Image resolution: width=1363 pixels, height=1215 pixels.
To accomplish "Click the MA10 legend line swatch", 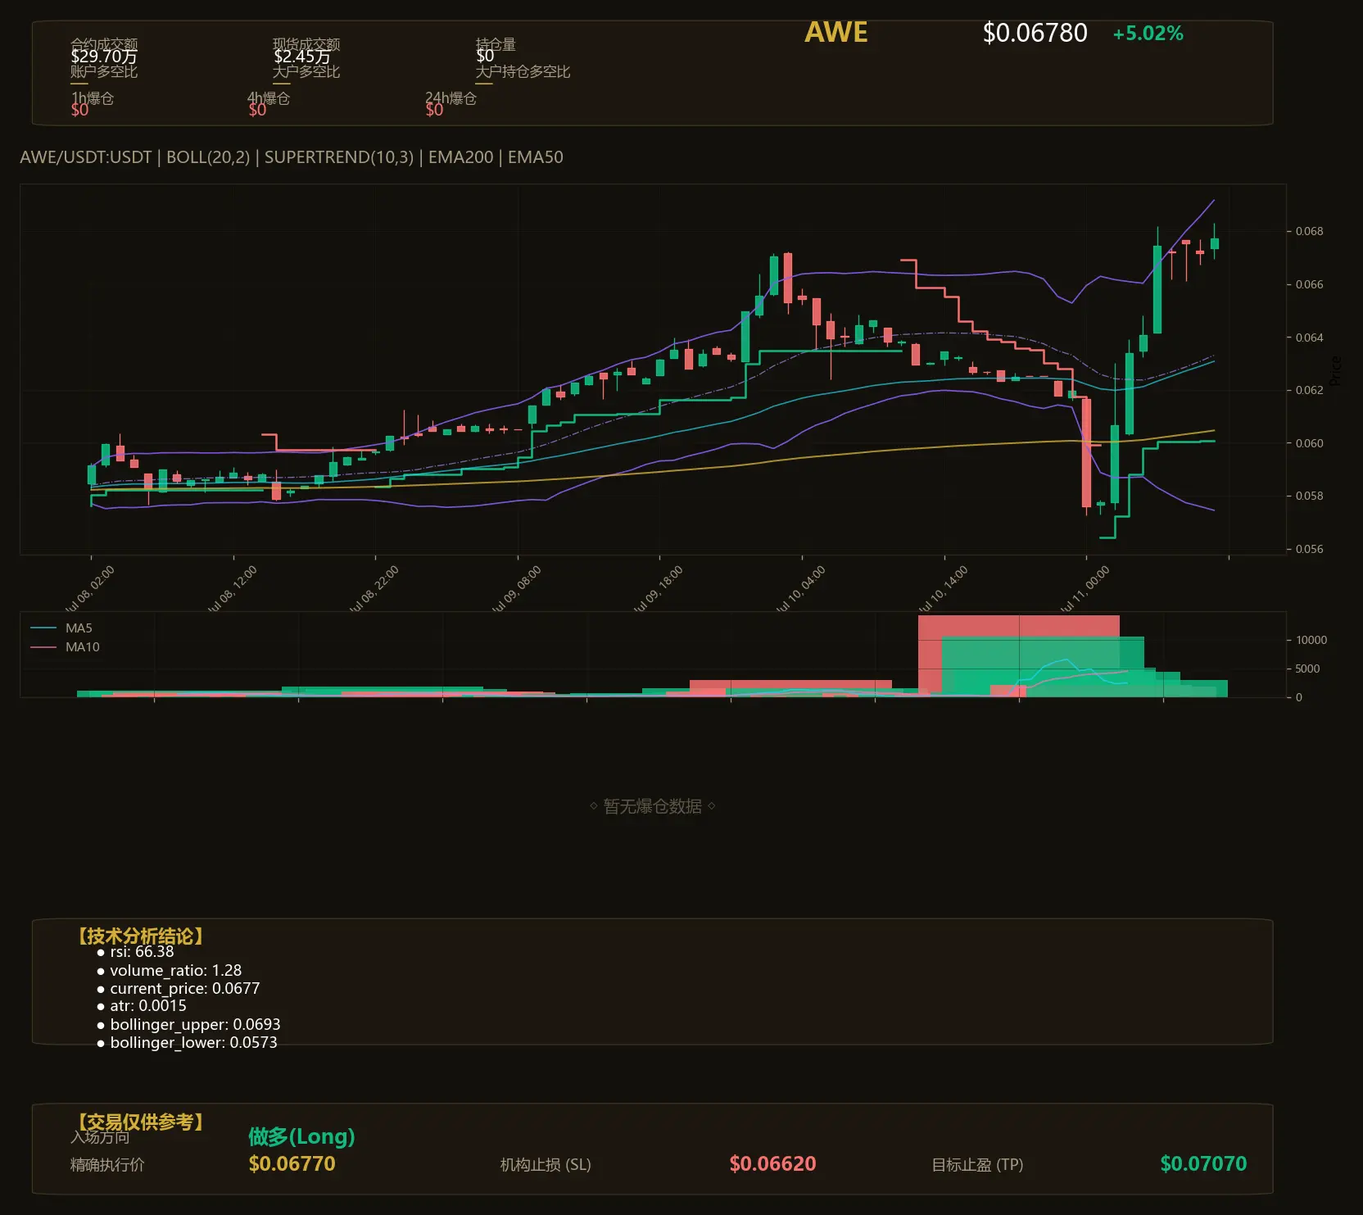I will (43, 647).
